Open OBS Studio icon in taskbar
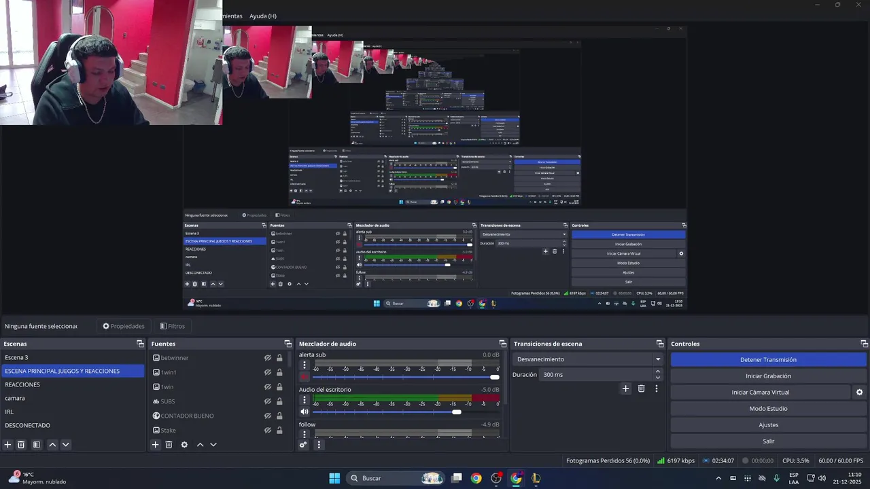The width and height of the screenshot is (870, 489). (496, 478)
